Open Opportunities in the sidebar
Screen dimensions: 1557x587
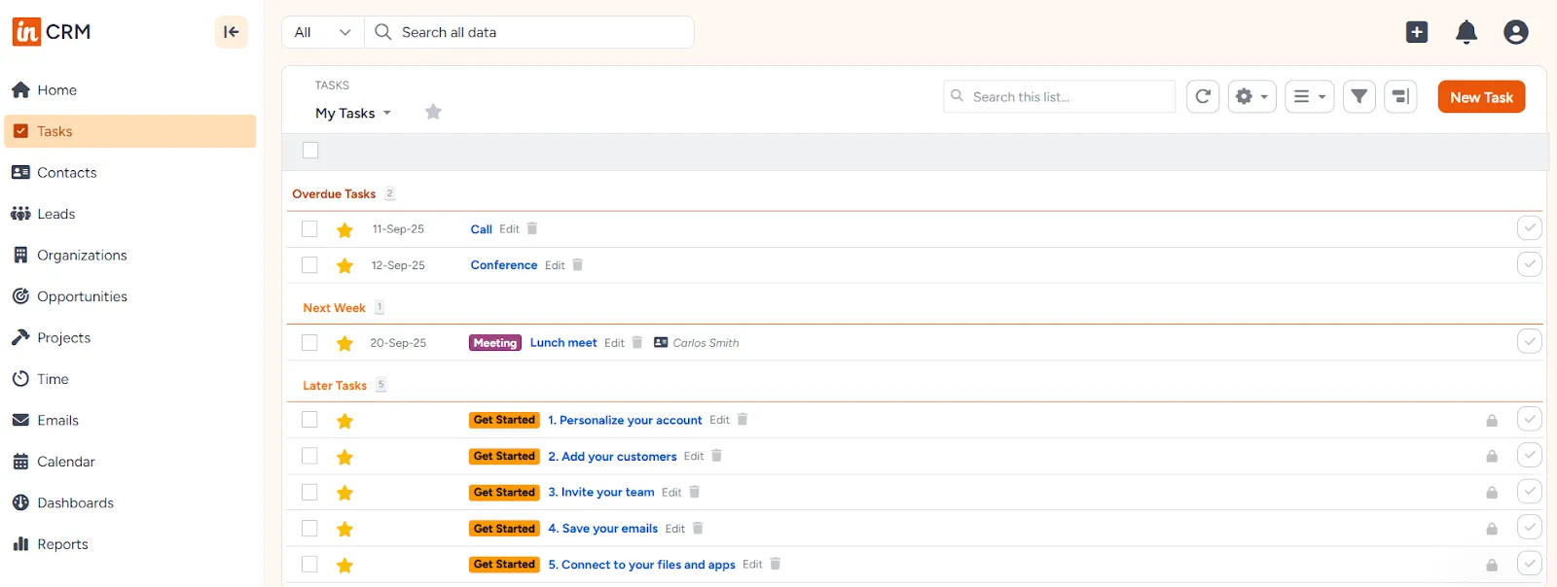click(x=130, y=296)
